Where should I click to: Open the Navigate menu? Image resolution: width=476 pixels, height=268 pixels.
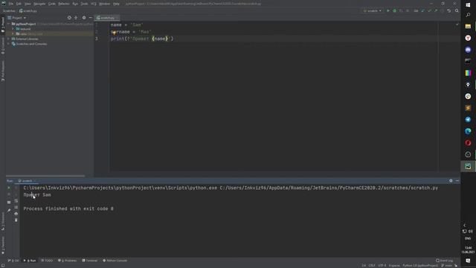[39, 4]
